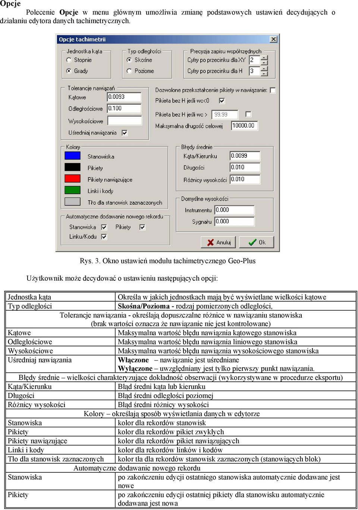This screenshot has height=510, width=358.
Task: Decrease digits after decimal for H
Action: [264, 73]
